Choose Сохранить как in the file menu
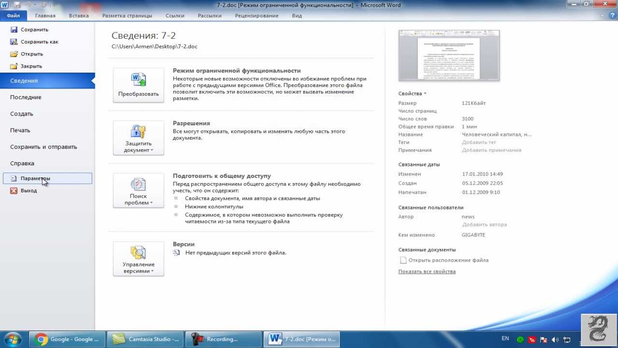The height and width of the screenshot is (348, 618). 40,42
